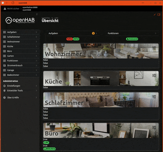Image resolution: width=163 pixels, height=152 pixels.
Task: Click the browser back arrow
Action: coord(7,3)
